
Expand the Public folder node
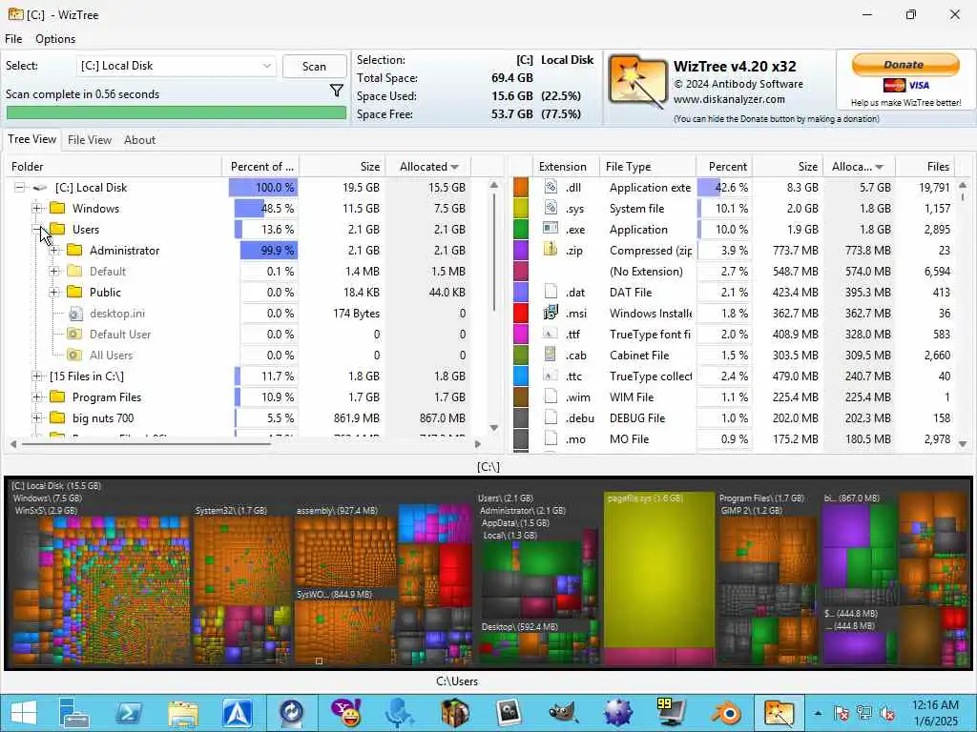54,292
